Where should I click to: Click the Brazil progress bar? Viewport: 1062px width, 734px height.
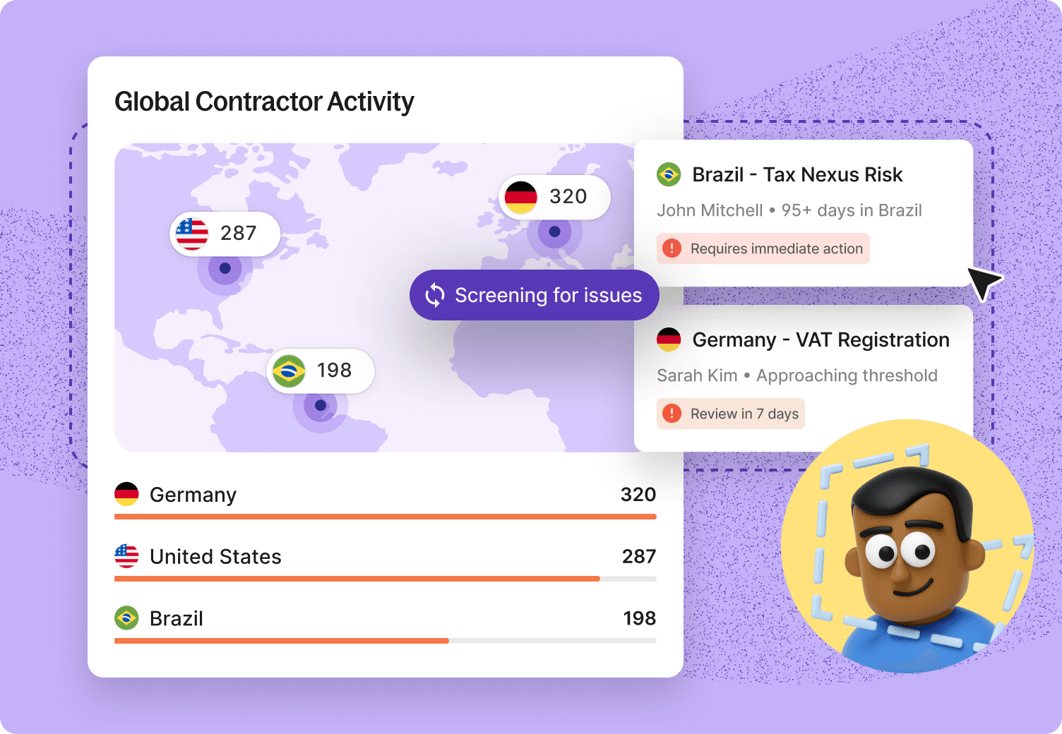(385, 641)
